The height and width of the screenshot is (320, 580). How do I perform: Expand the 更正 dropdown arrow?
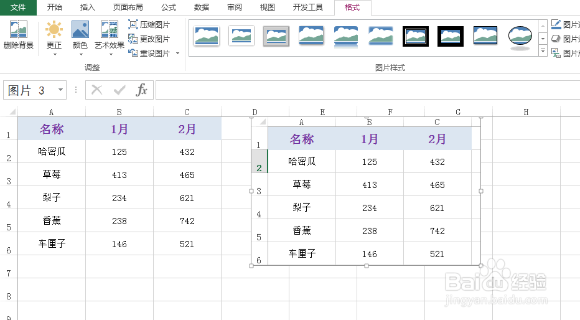tap(55, 54)
